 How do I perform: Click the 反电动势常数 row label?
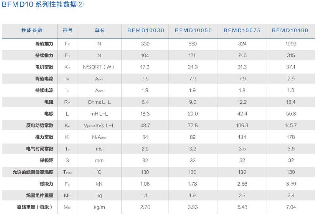click(40, 126)
